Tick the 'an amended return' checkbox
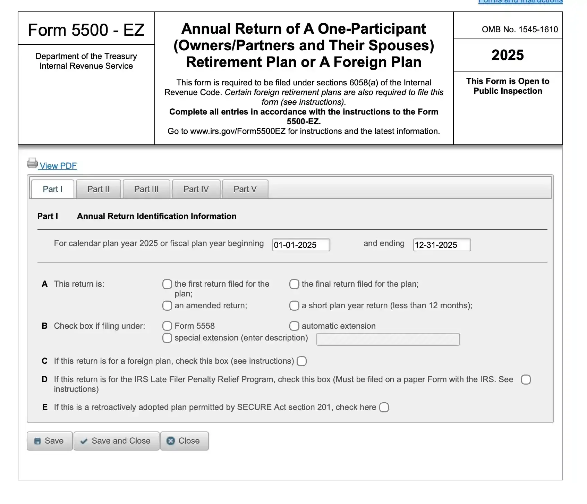 167,306
